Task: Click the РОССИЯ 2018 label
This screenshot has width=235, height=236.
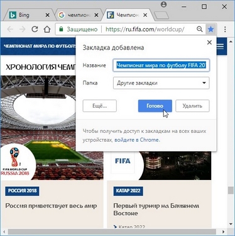Action: click(22, 191)
